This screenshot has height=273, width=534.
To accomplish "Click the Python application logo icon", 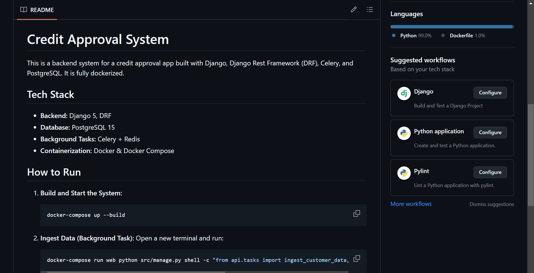I will (404, 133).
